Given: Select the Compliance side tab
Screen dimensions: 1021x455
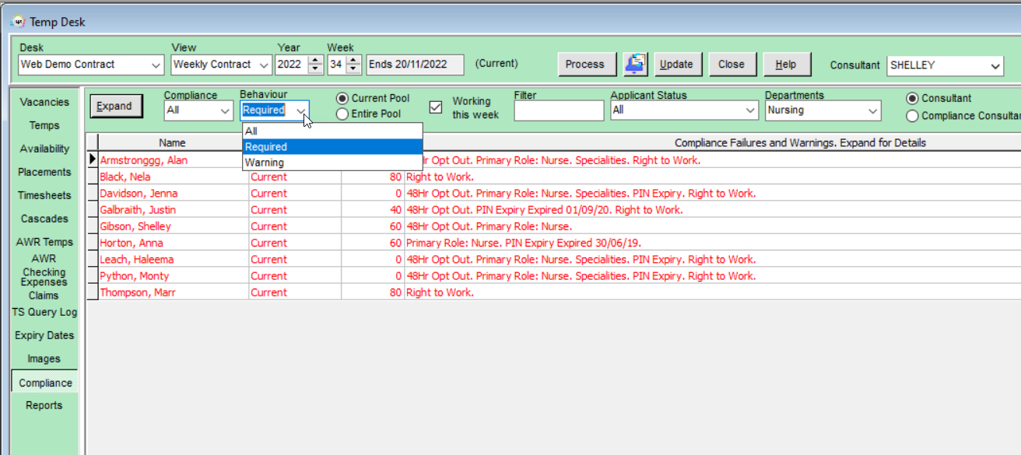Looking at the screenshot, I should (x=44, y=383).
